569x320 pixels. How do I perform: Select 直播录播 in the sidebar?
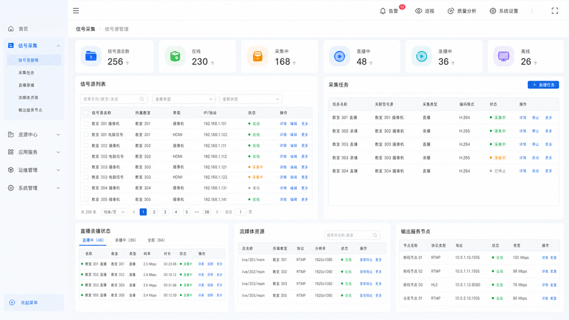point(27,85)
